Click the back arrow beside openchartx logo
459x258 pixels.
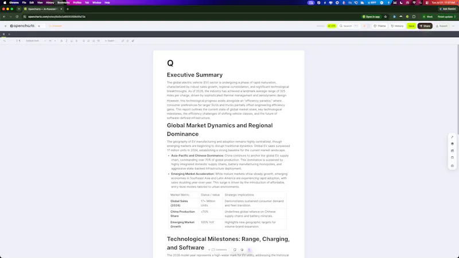point(6,26)
